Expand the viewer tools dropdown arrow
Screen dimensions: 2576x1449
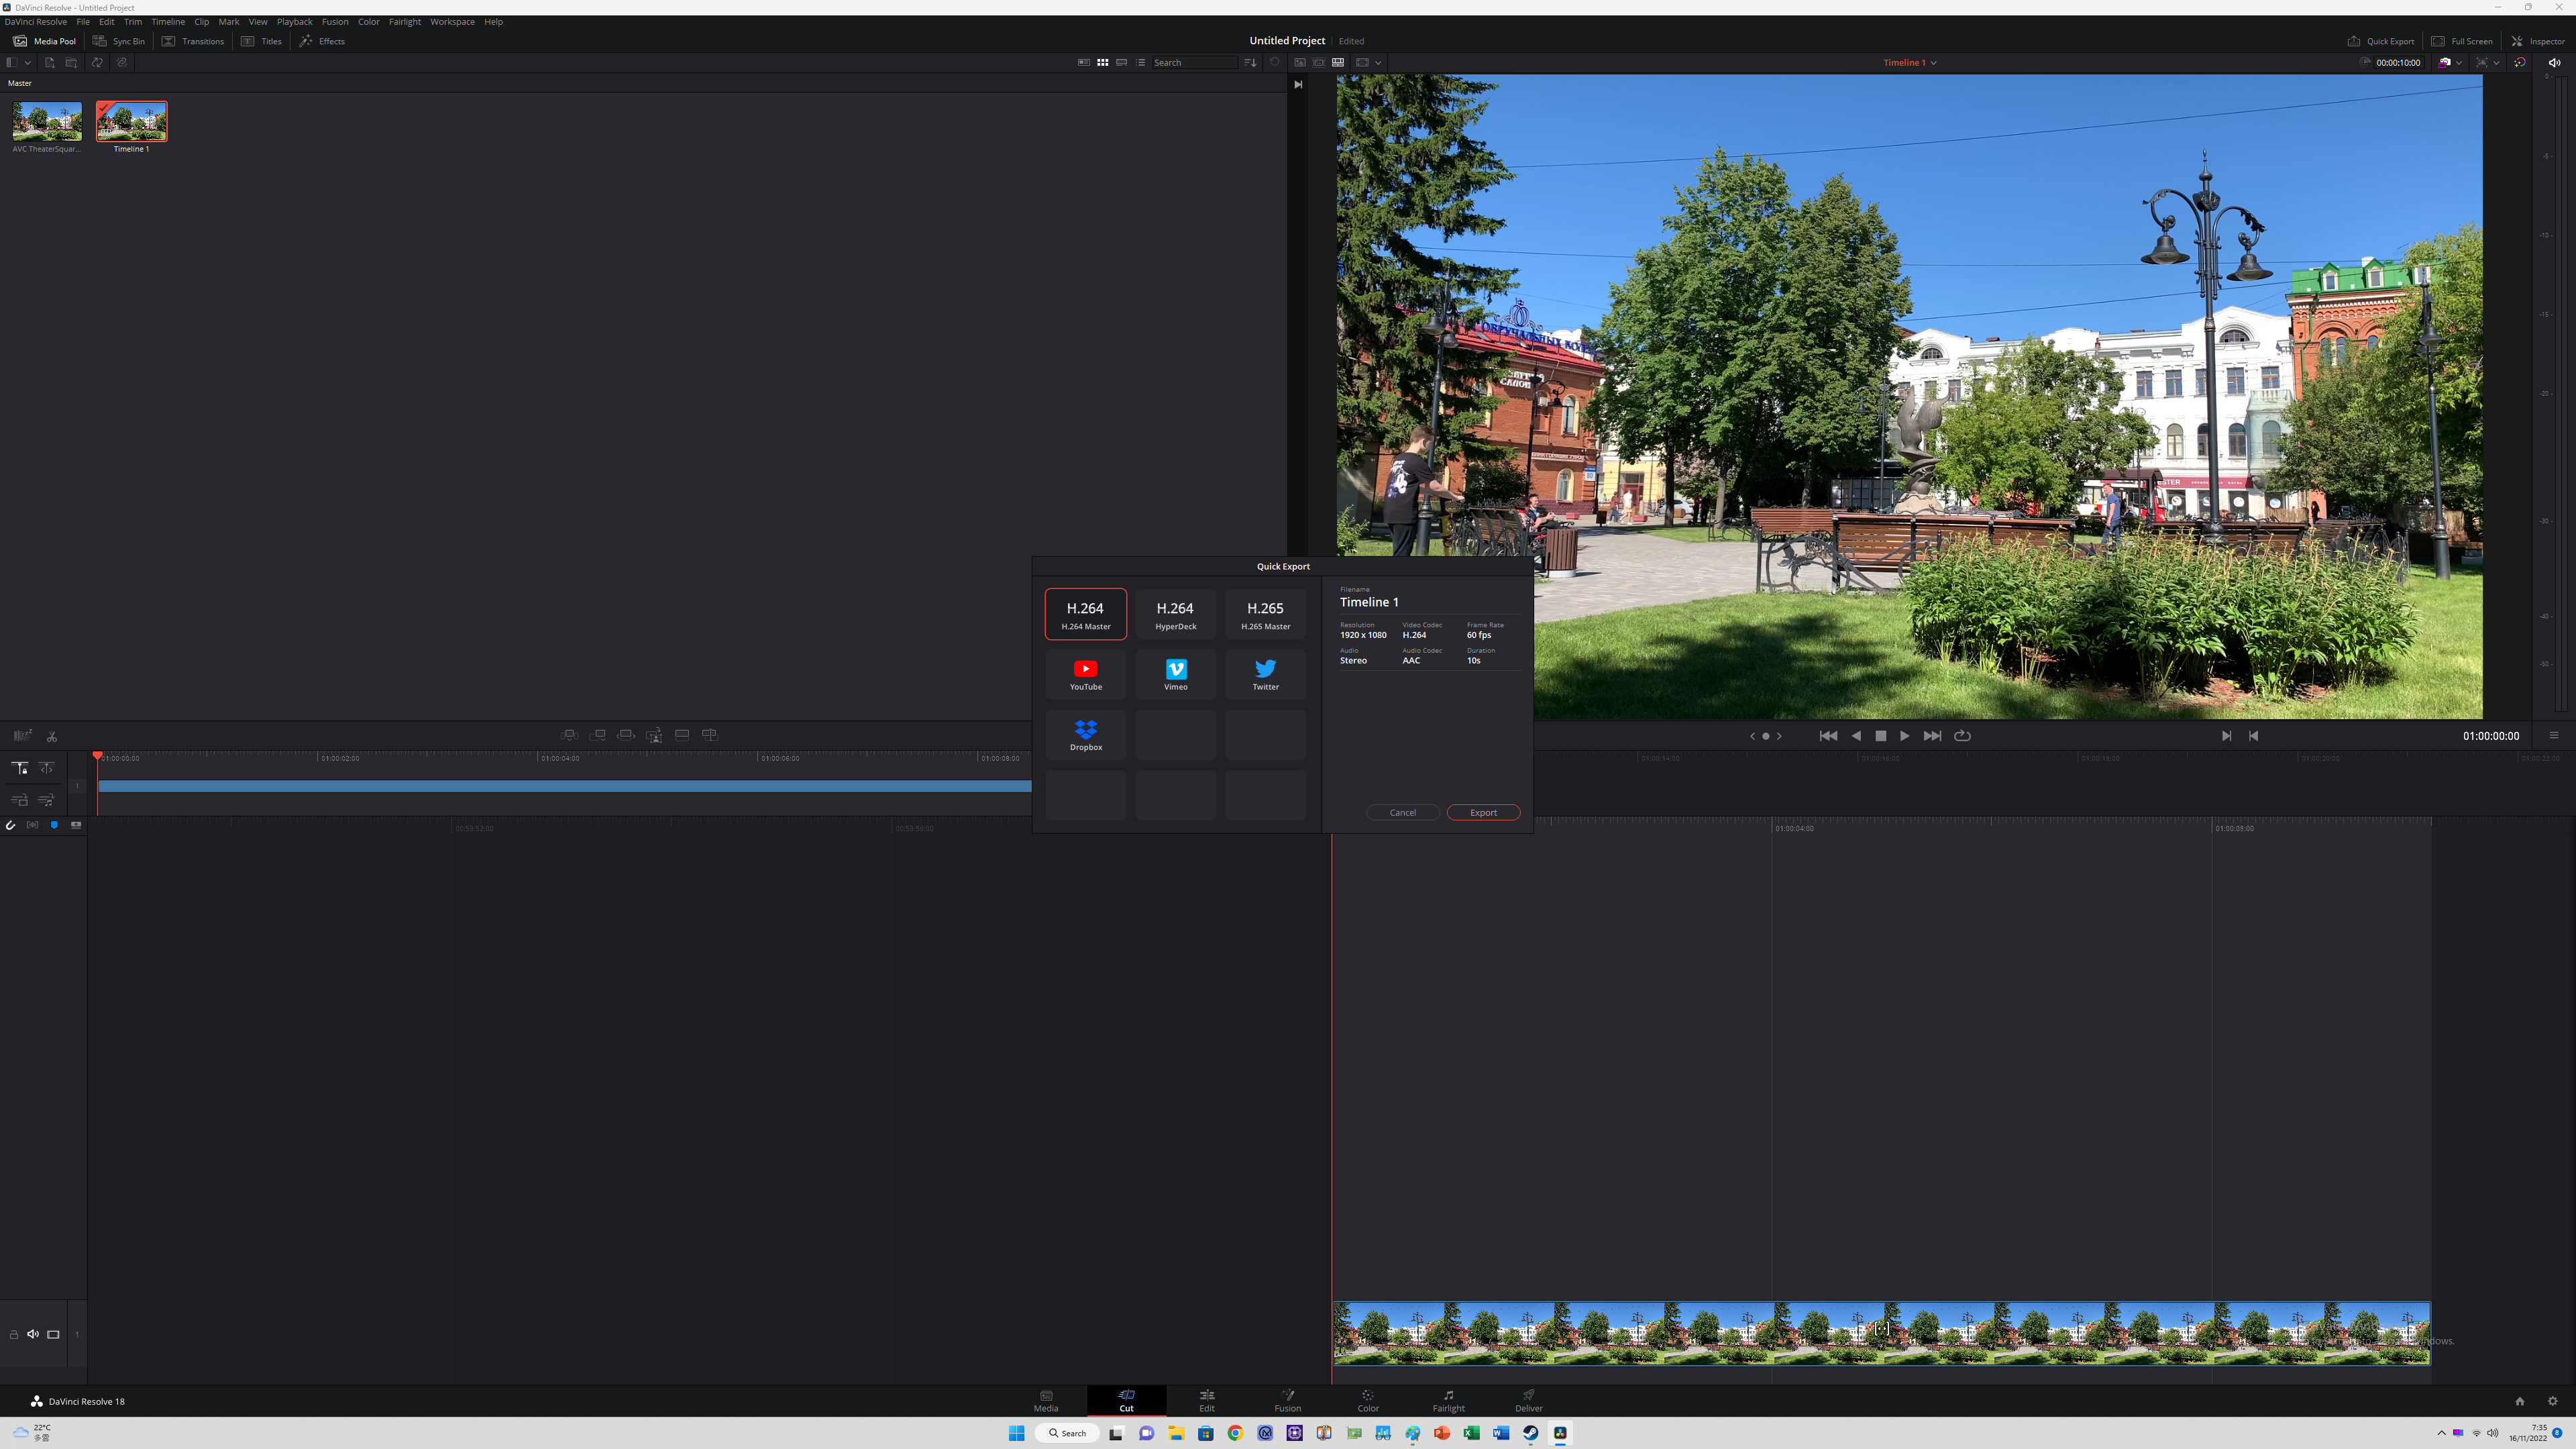pos(2496,62)
